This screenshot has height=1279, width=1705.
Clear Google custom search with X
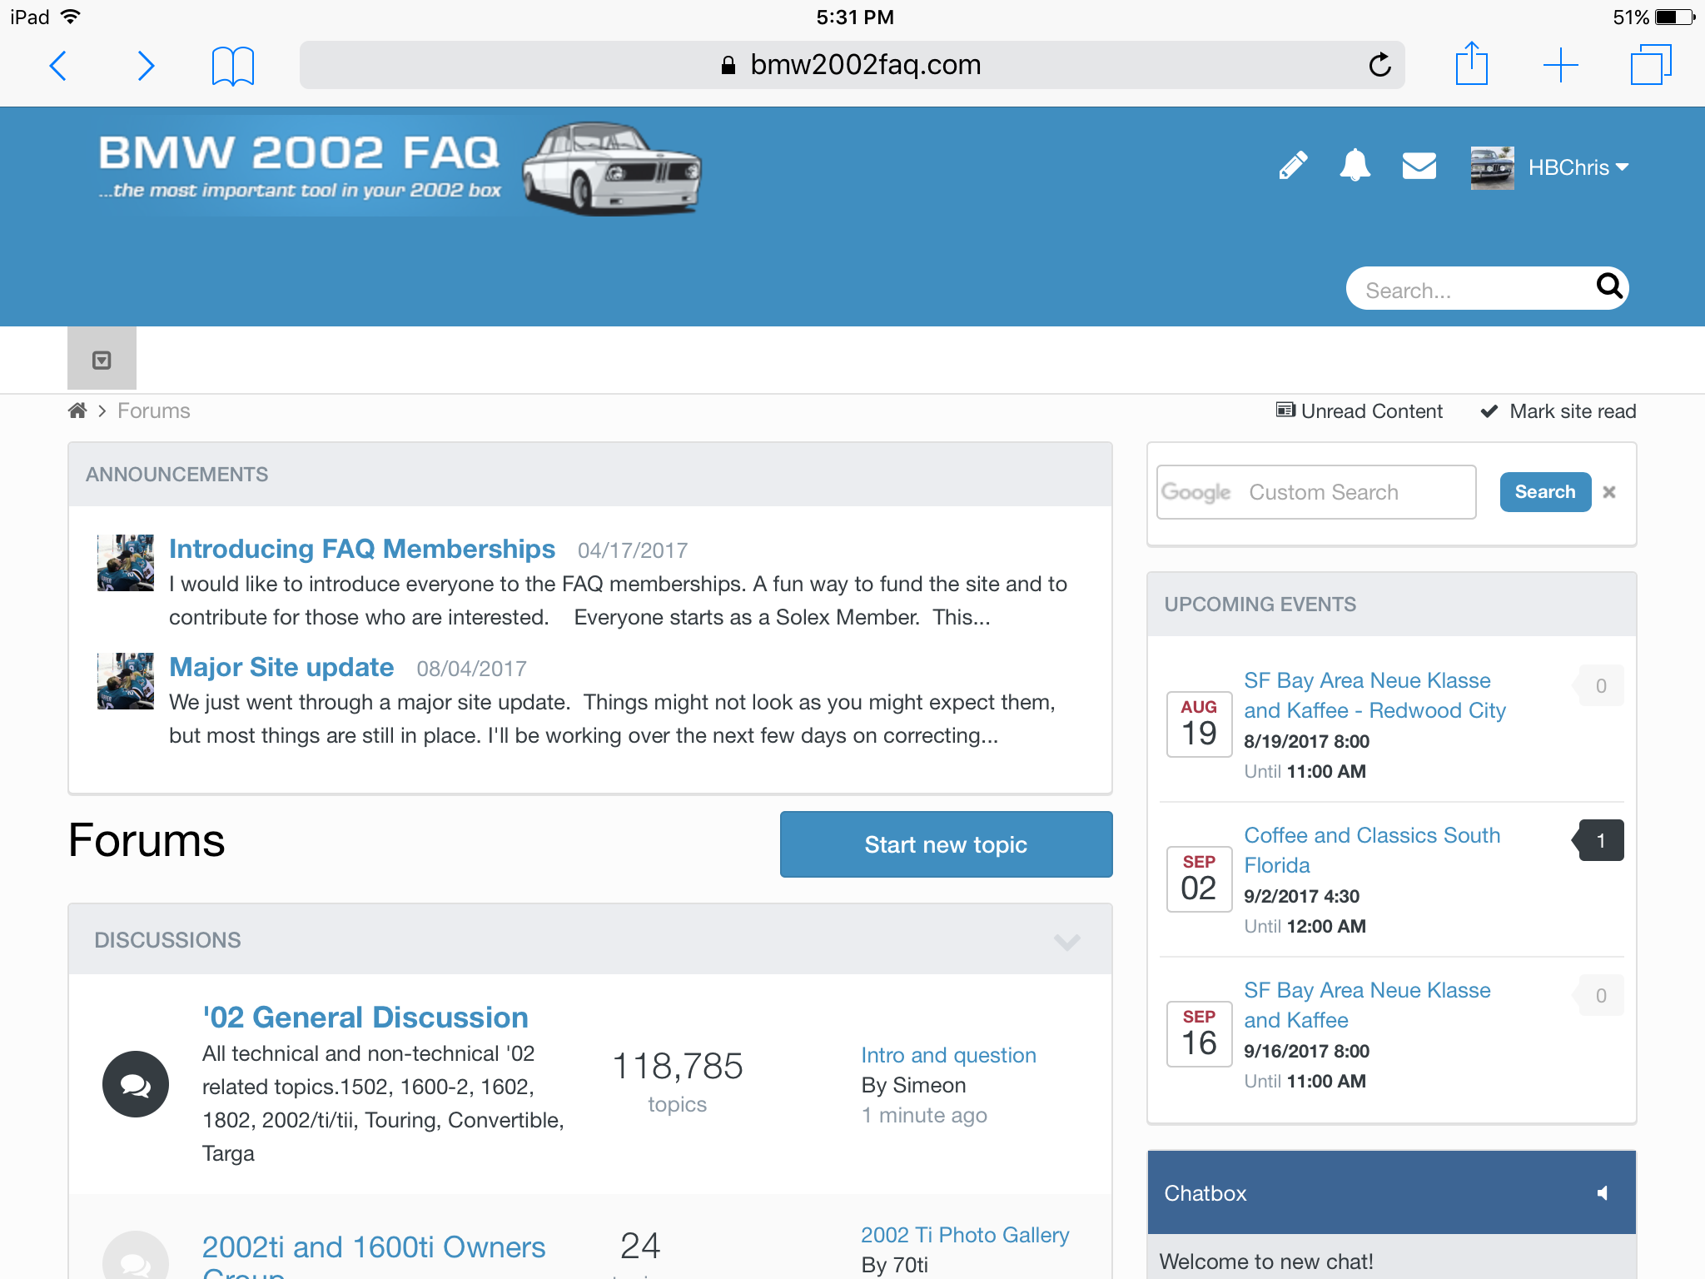(1609, 492)
